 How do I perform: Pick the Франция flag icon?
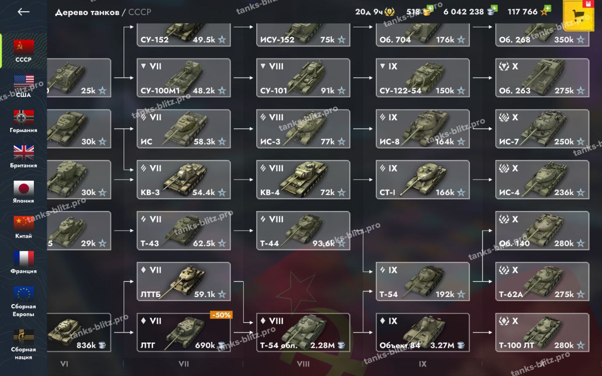click(x=24, y=258)
